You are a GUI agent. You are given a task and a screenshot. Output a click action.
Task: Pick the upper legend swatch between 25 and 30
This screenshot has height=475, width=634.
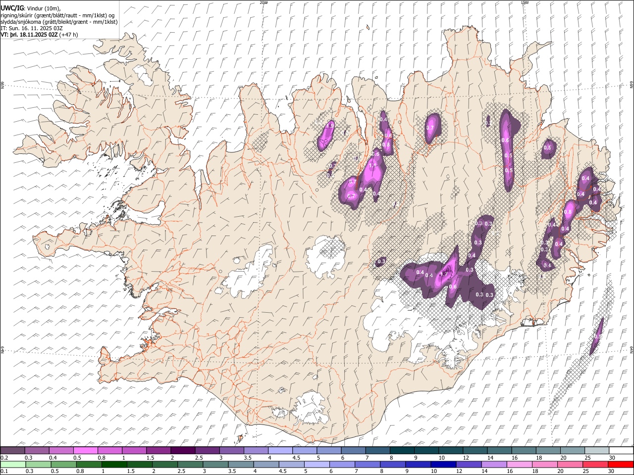click(x=597, y=451)
